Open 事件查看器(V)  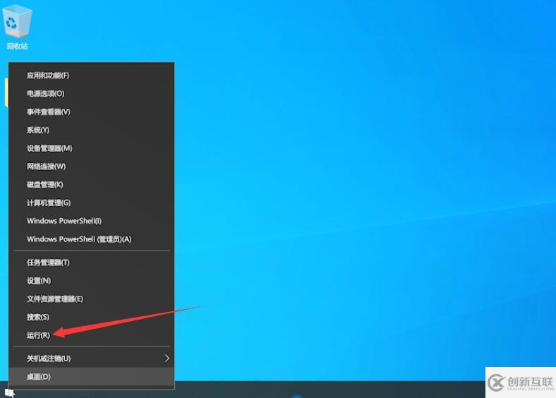(x=92, y=111)
